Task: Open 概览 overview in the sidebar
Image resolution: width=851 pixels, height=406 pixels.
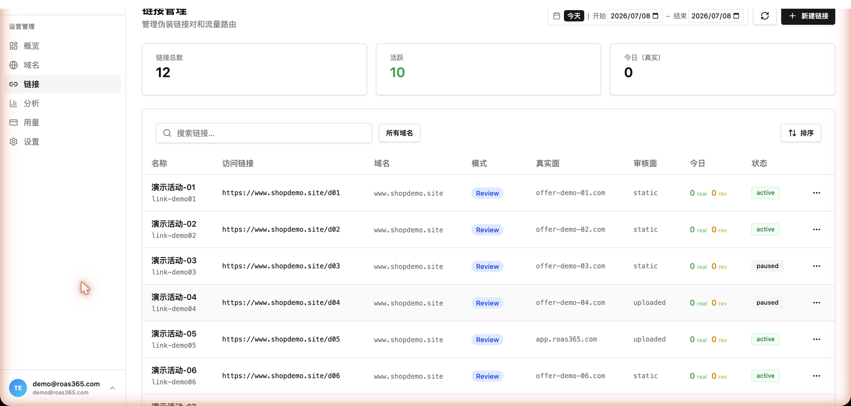Action: coord(63,46)
